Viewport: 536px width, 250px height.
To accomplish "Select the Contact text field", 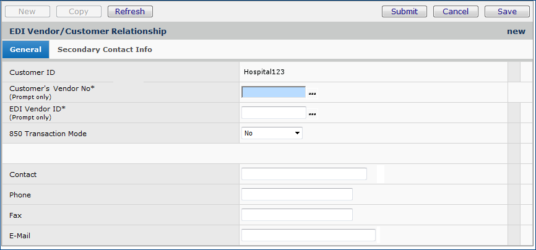I will pos(304,174).
